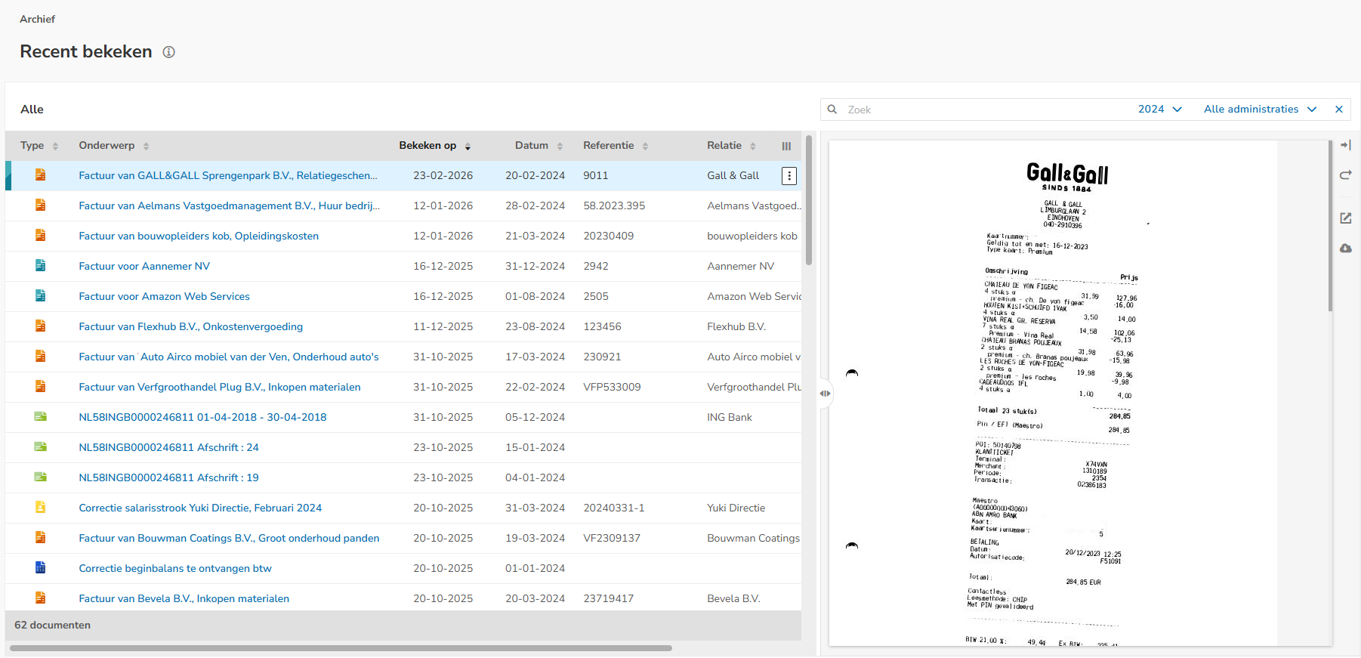Viewport: 1361px width, 658px height.
Task: Open document in new window icon
Action: (x=1346, y=218)
